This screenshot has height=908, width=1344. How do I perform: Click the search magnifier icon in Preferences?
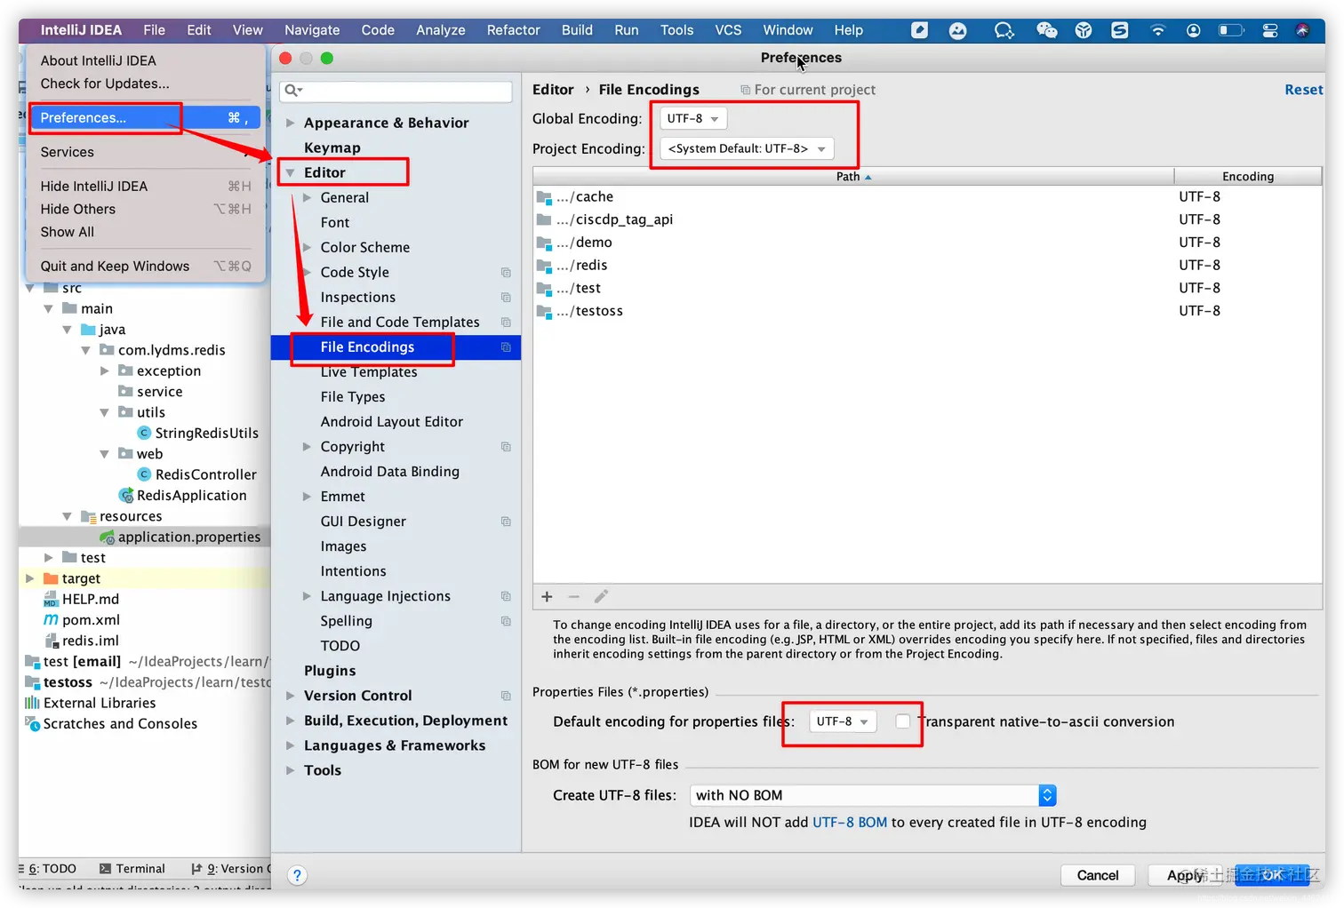tap(293, 91)
